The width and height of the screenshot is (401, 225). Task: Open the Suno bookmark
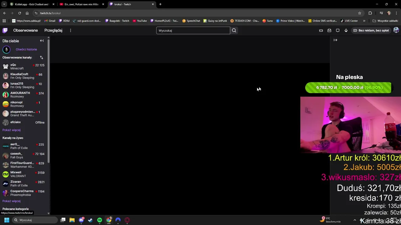pos(268,21)
